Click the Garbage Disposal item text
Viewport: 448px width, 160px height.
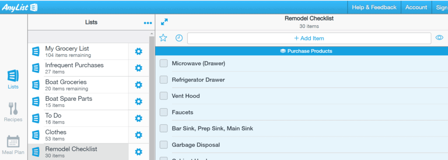(x=196, y=145)
